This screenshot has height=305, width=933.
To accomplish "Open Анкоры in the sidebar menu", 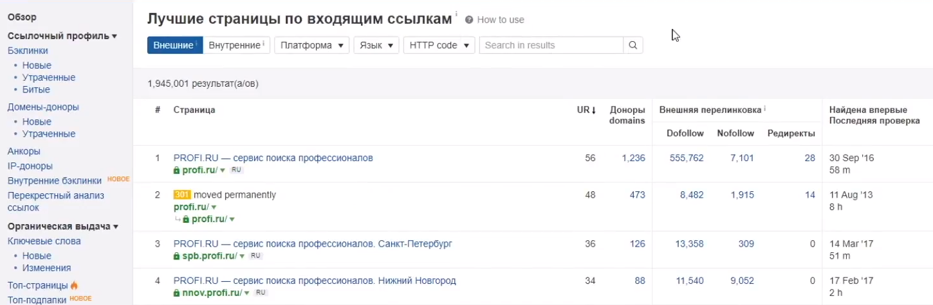I will coord(24,152).
